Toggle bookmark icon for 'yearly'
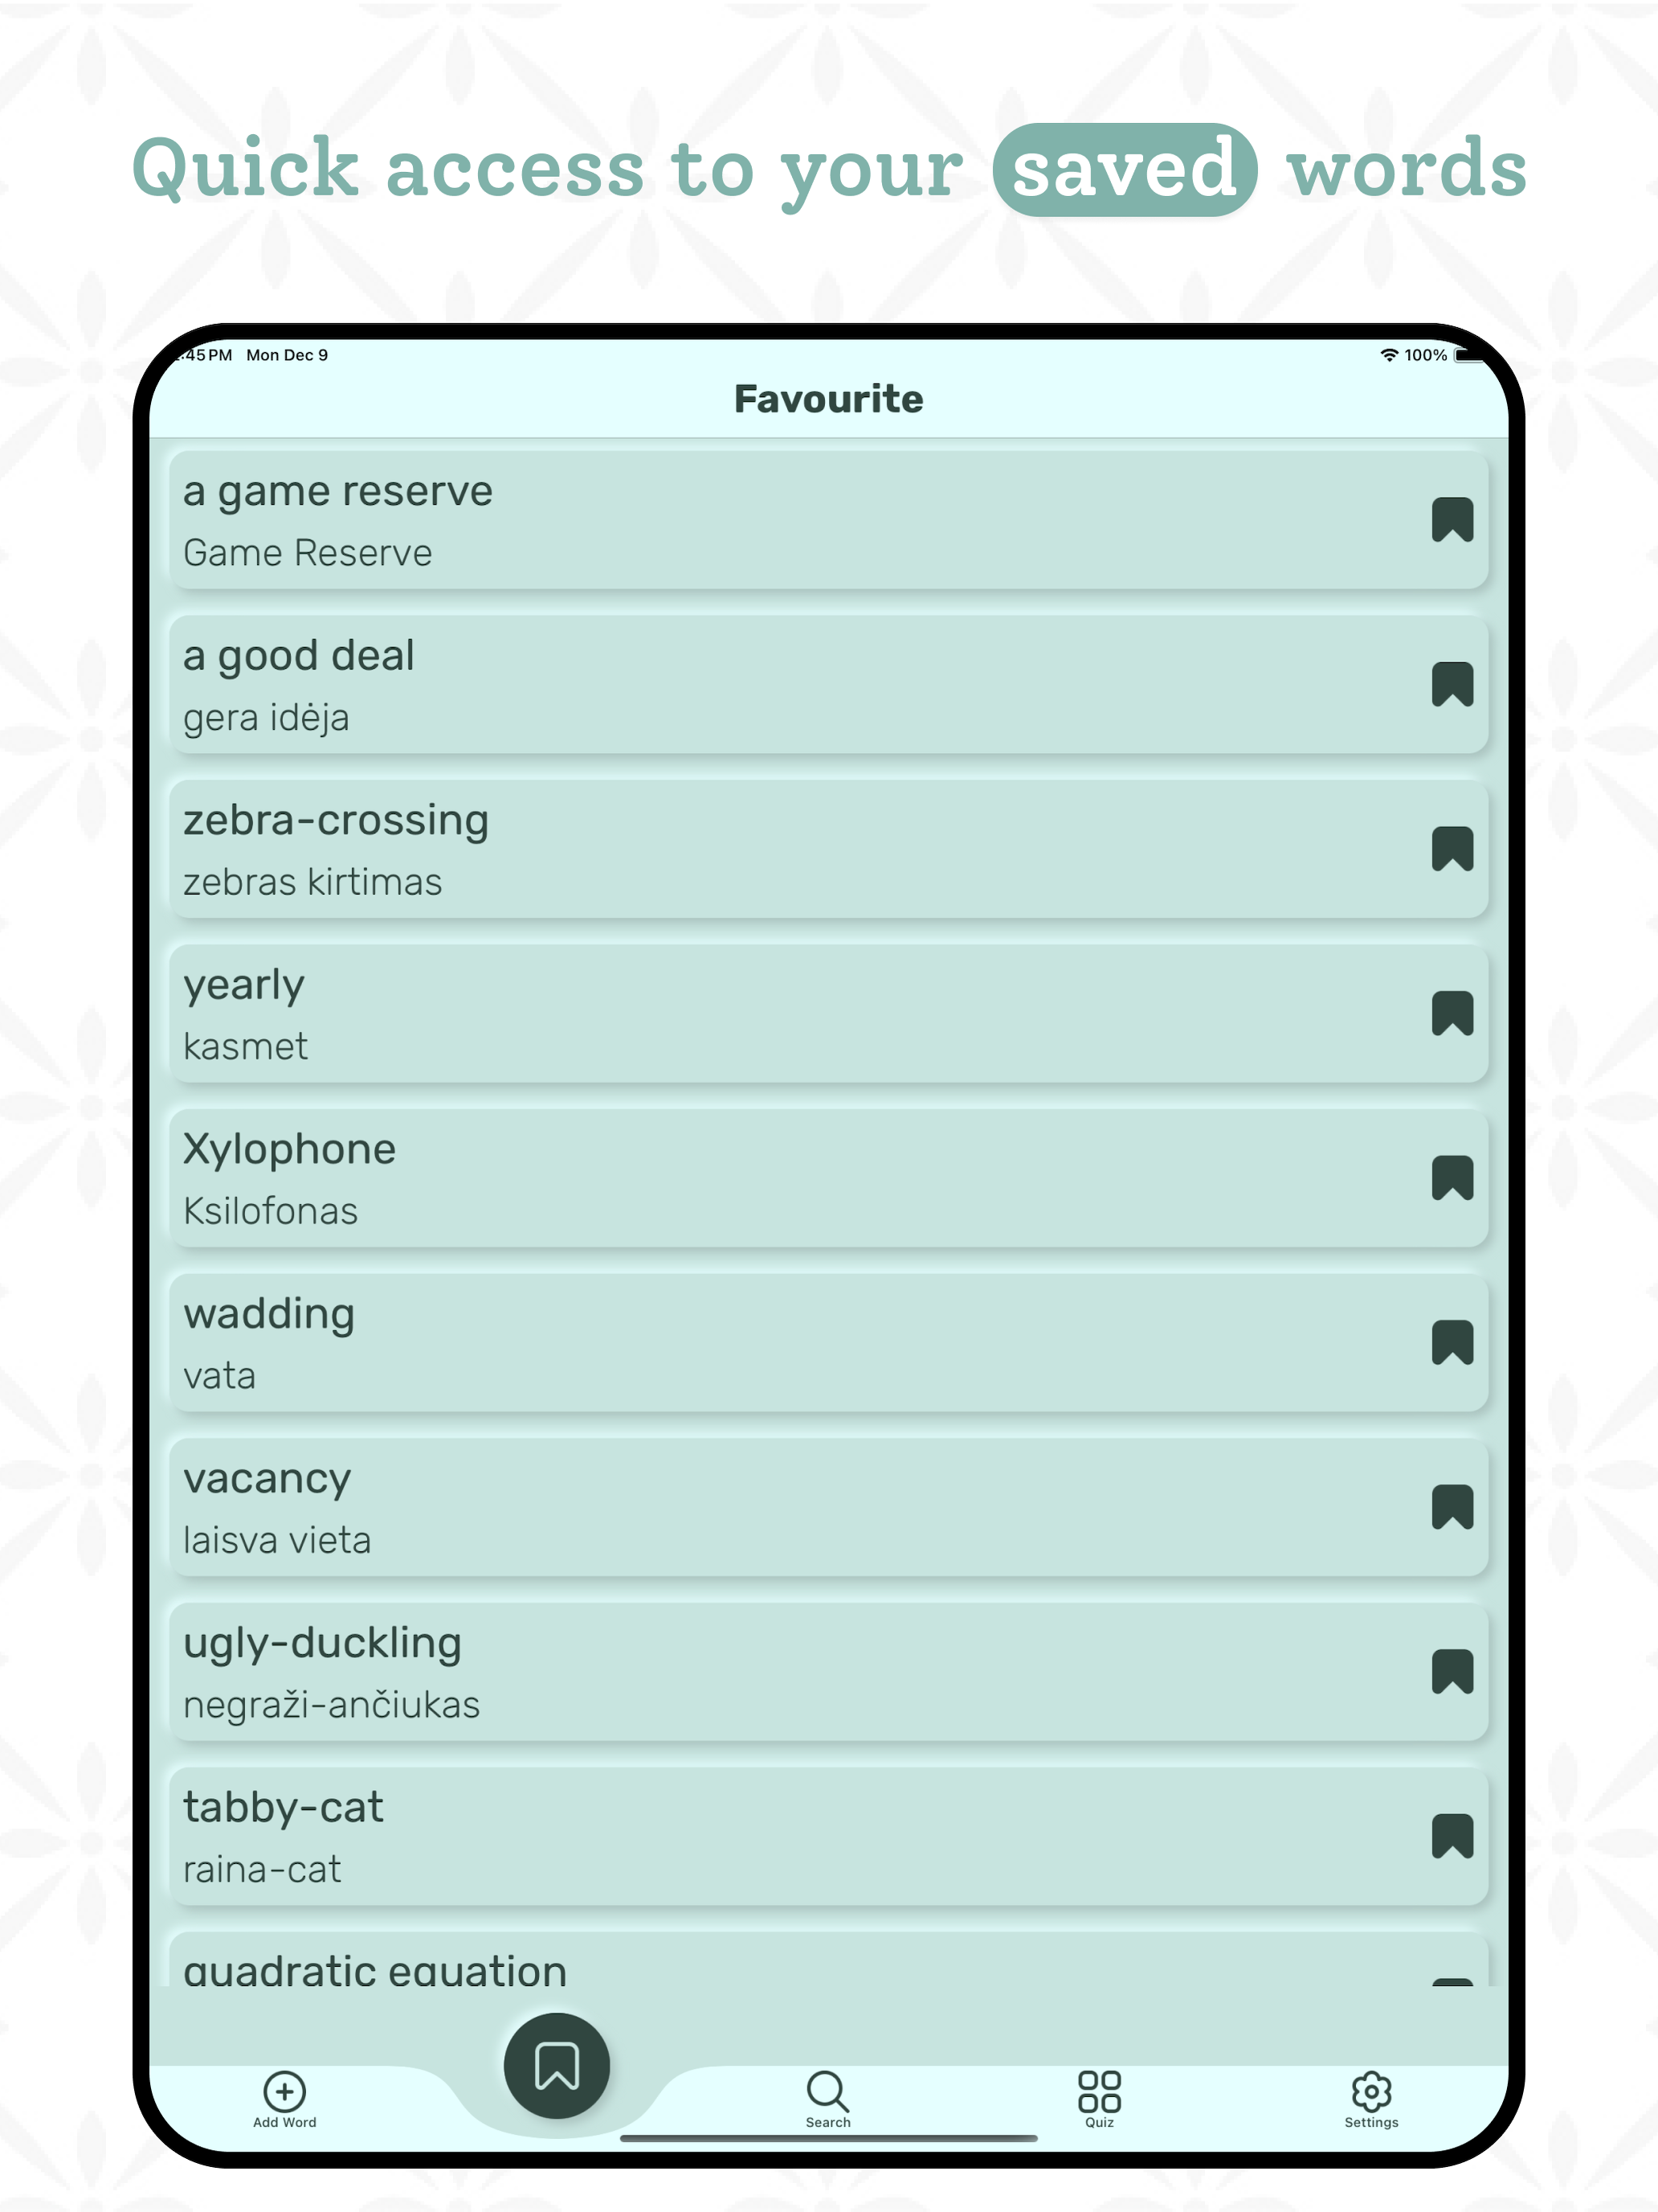1658x2212 pixels. coord(1452,1014)
